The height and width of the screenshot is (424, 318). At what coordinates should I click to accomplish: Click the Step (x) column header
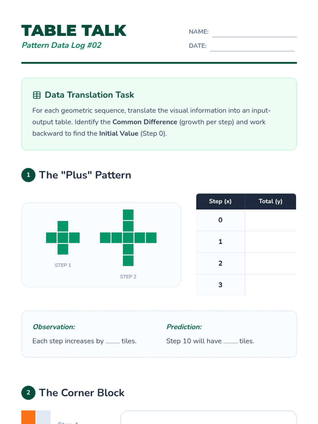pos(220,201)
